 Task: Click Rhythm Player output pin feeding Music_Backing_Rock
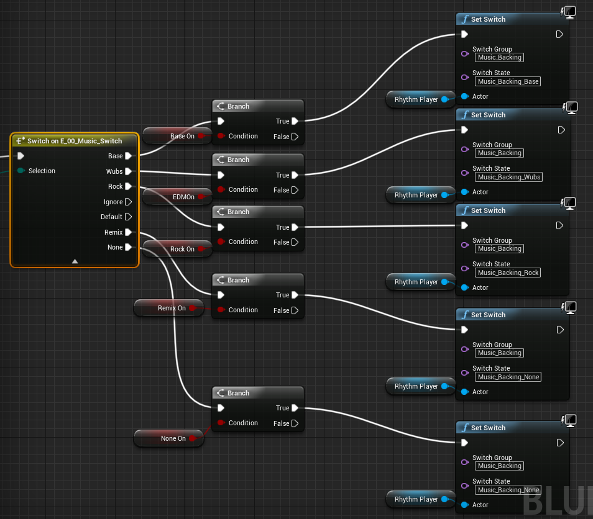tap(445, 282)
